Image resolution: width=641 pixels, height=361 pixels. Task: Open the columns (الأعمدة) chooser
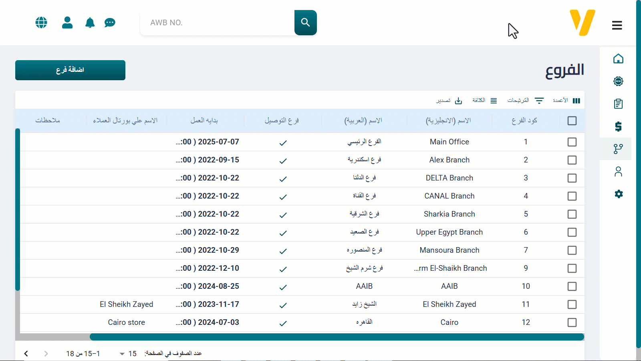point(566,101)
